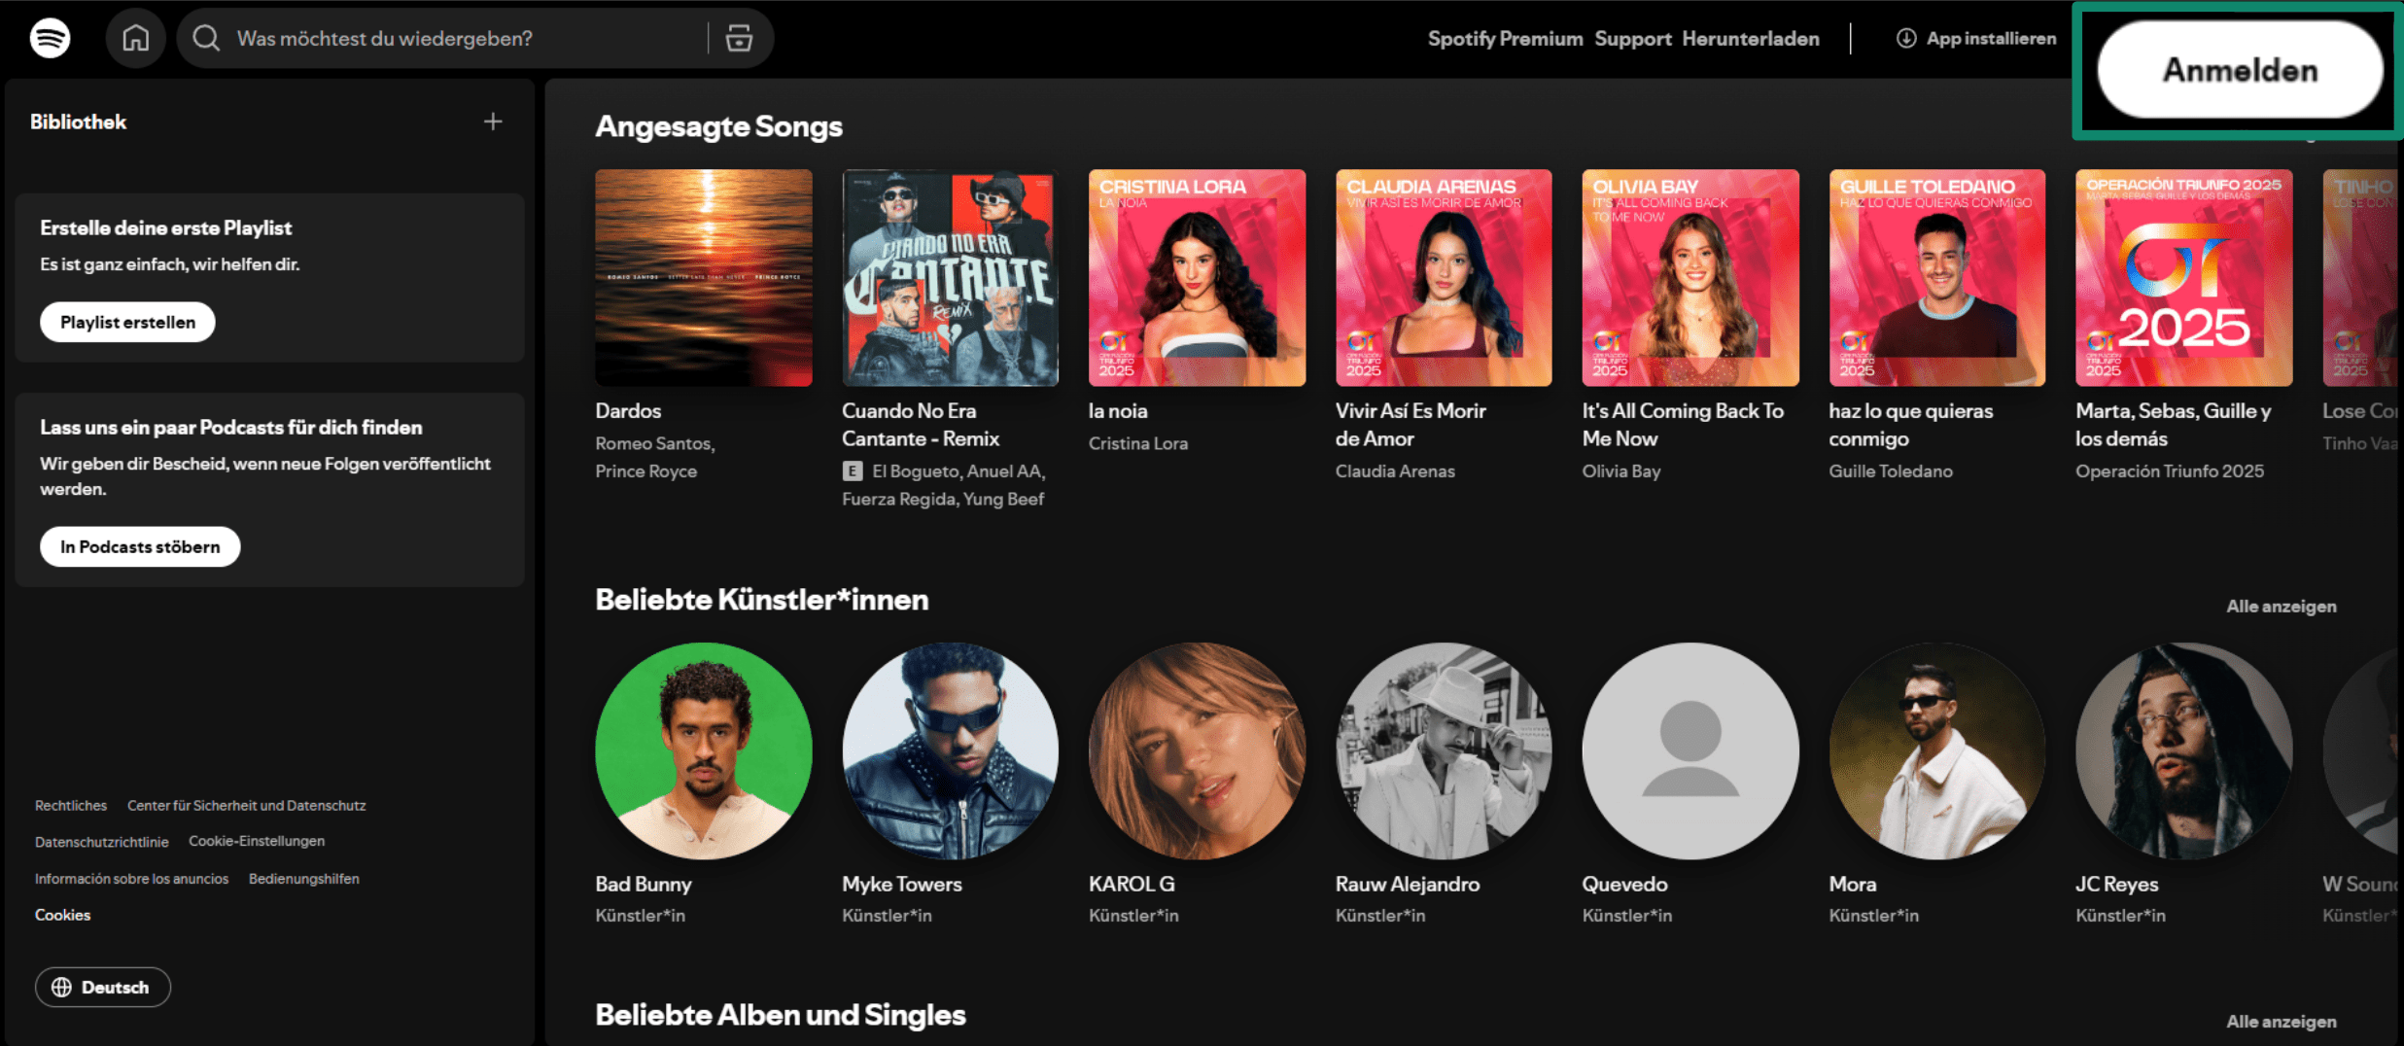The image size is (2404, 1046).
Task: Click the In Podcasts stöbern button
Action: tap(140, 547)
